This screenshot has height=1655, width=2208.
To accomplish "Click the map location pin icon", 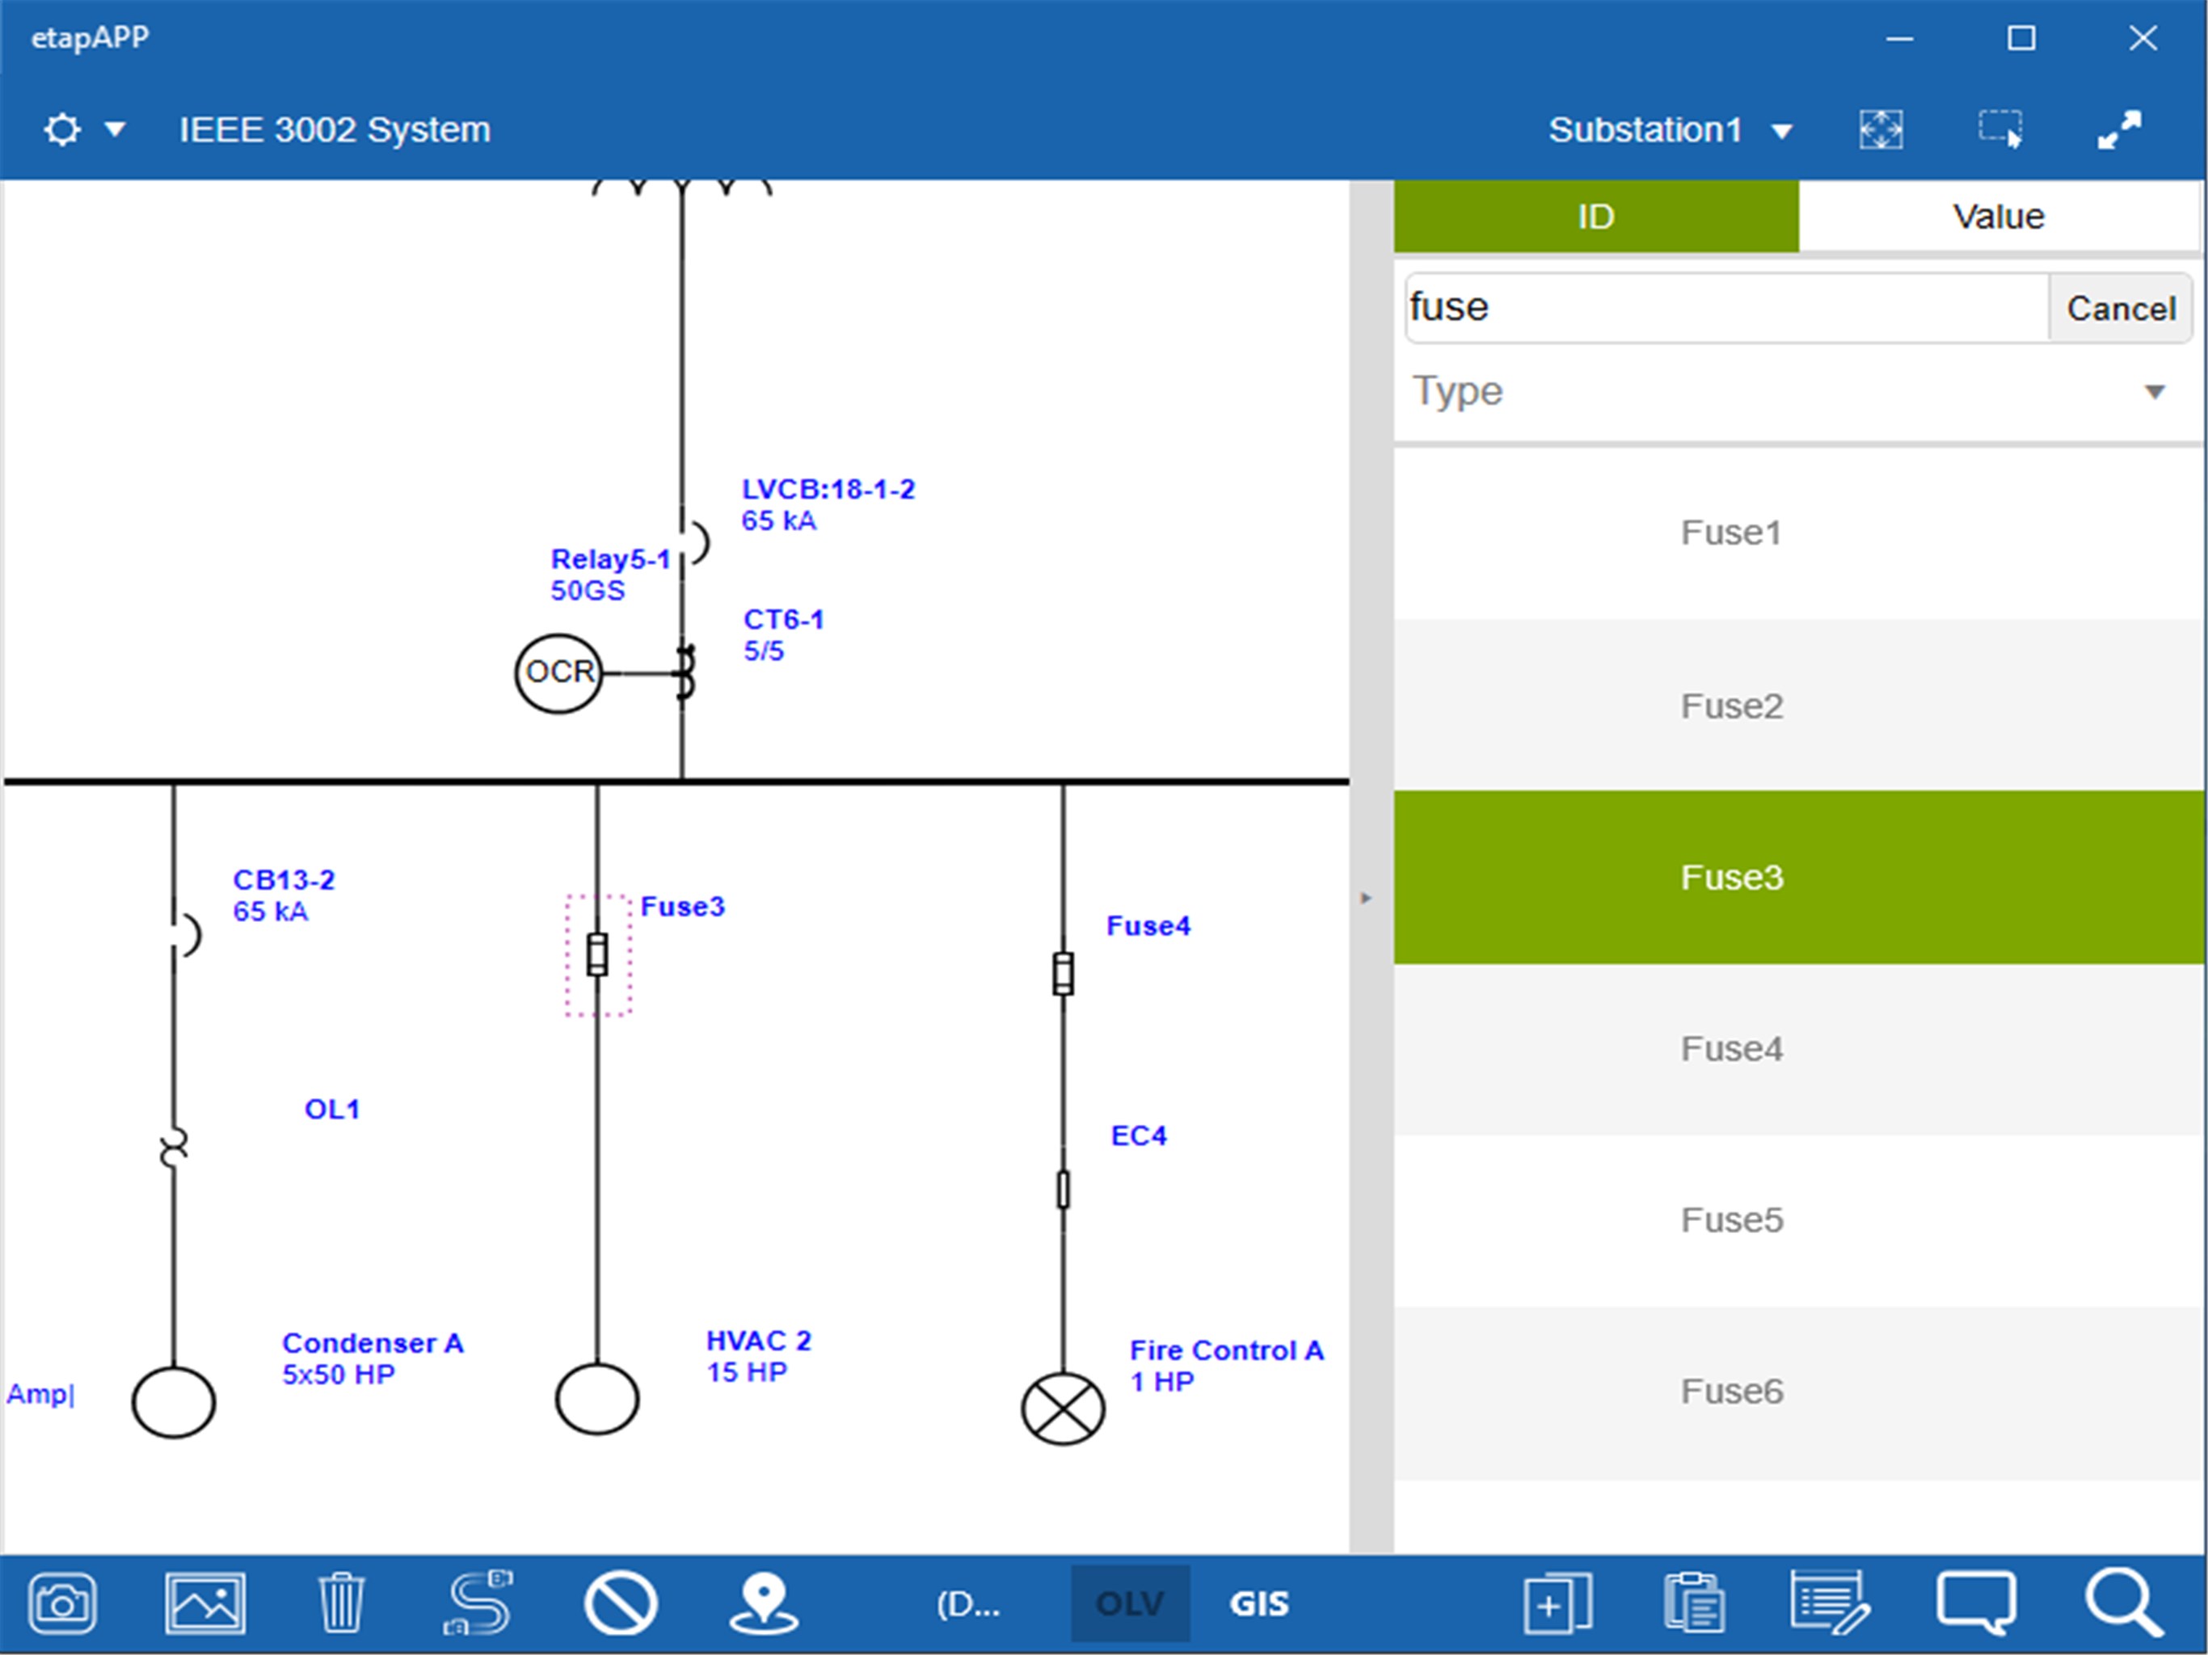I will click(764, 1604).
